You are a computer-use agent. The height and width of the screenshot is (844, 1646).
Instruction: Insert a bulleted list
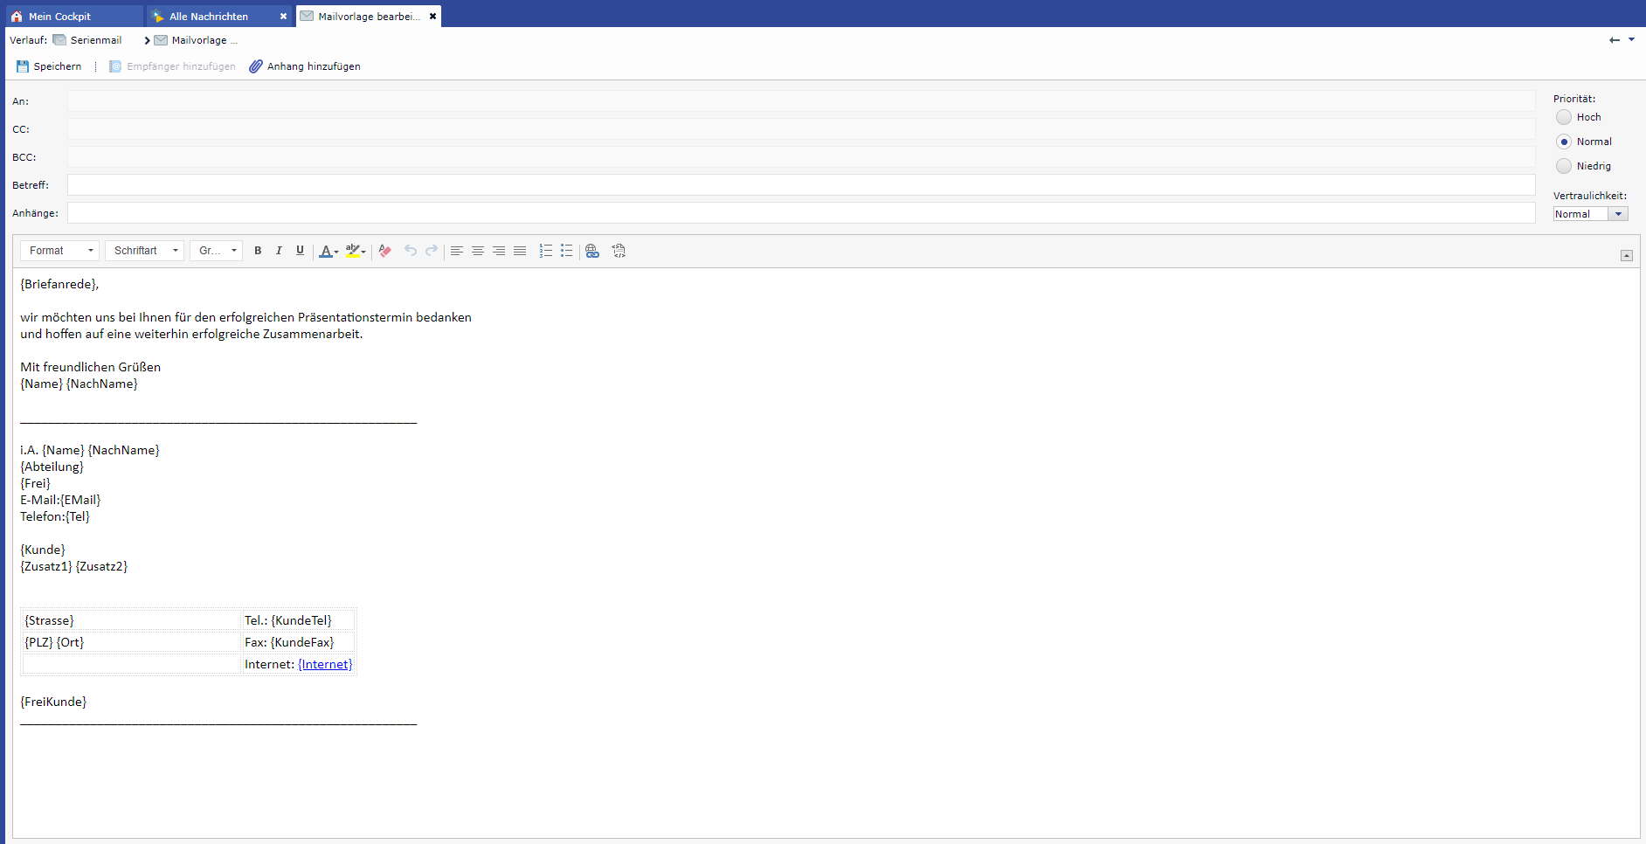[566, 251]
